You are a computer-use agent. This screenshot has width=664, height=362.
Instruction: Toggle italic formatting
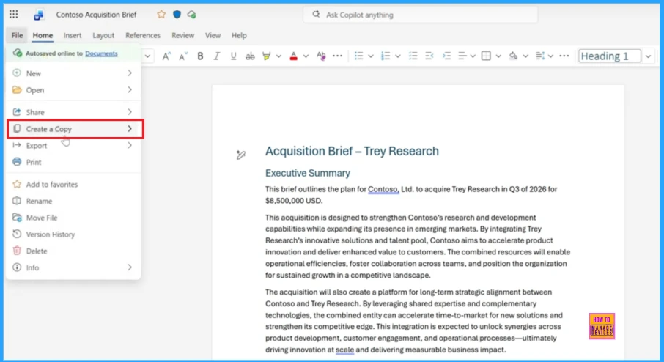click(217, 56)
